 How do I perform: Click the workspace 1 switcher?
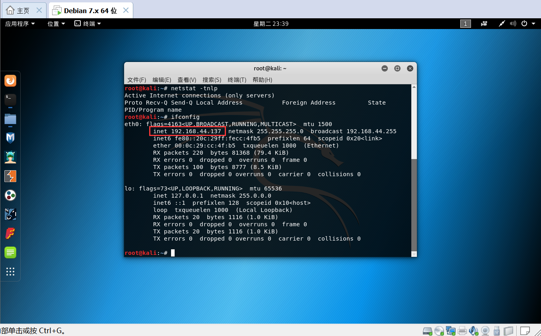[465, 23]
